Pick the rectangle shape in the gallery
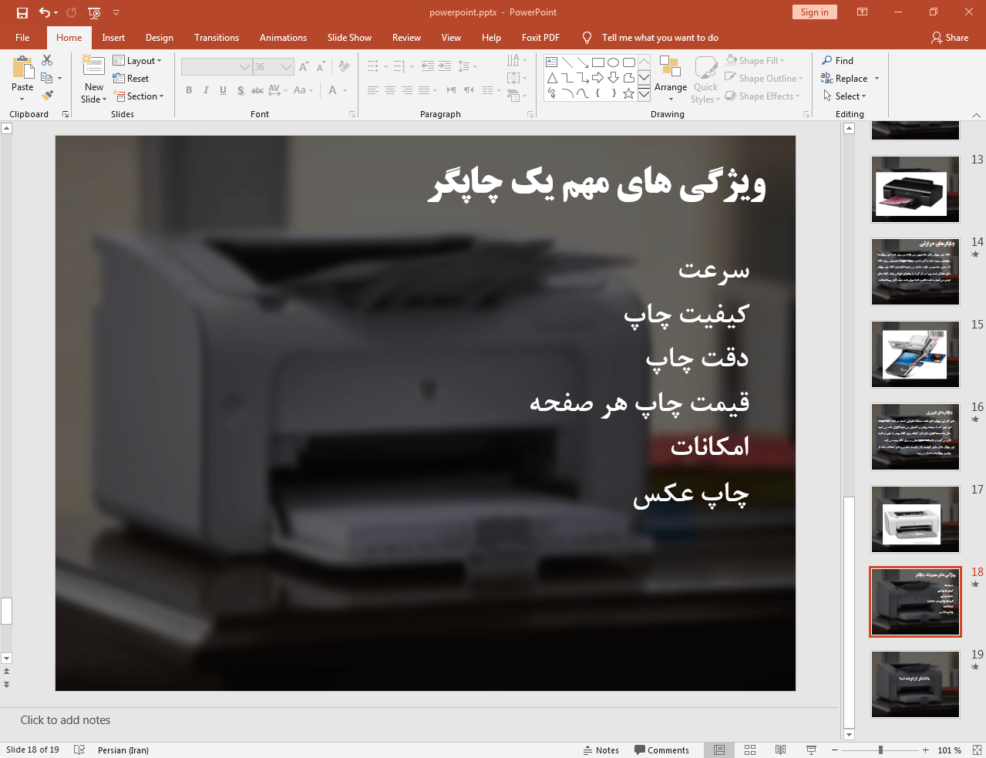The image size is (986, 758). point(598,62)
